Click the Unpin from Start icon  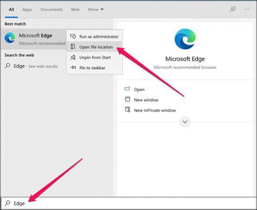[73, 57]
